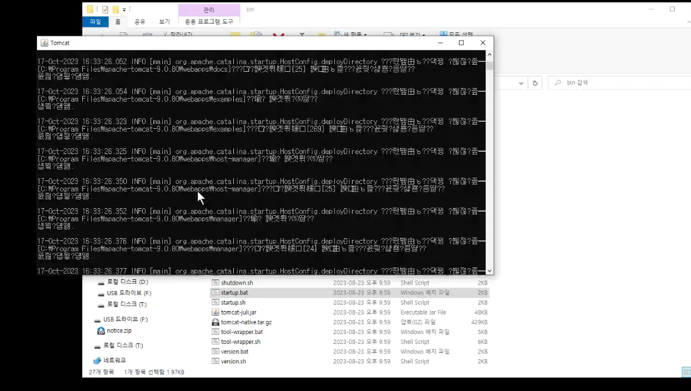Image resolution: width=691 pixels, height=391 pixels.
Task: Click the Tomcat window title text
Action: pyautogui.click(x=60, y=43)
